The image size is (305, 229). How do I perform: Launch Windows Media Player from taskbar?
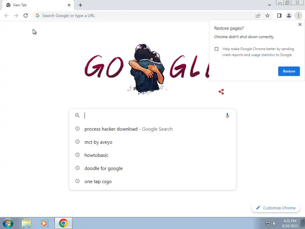[x=45, y=223]
